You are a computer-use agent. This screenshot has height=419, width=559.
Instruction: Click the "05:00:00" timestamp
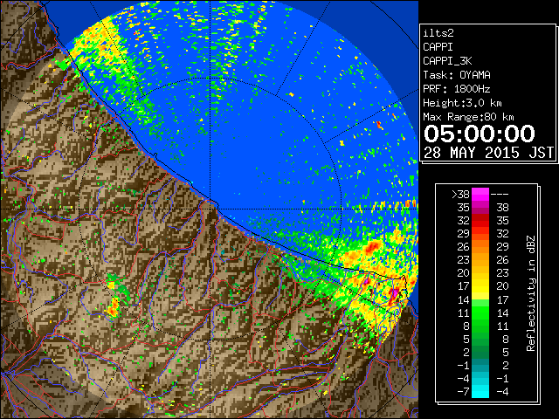(x=480, y=134)
